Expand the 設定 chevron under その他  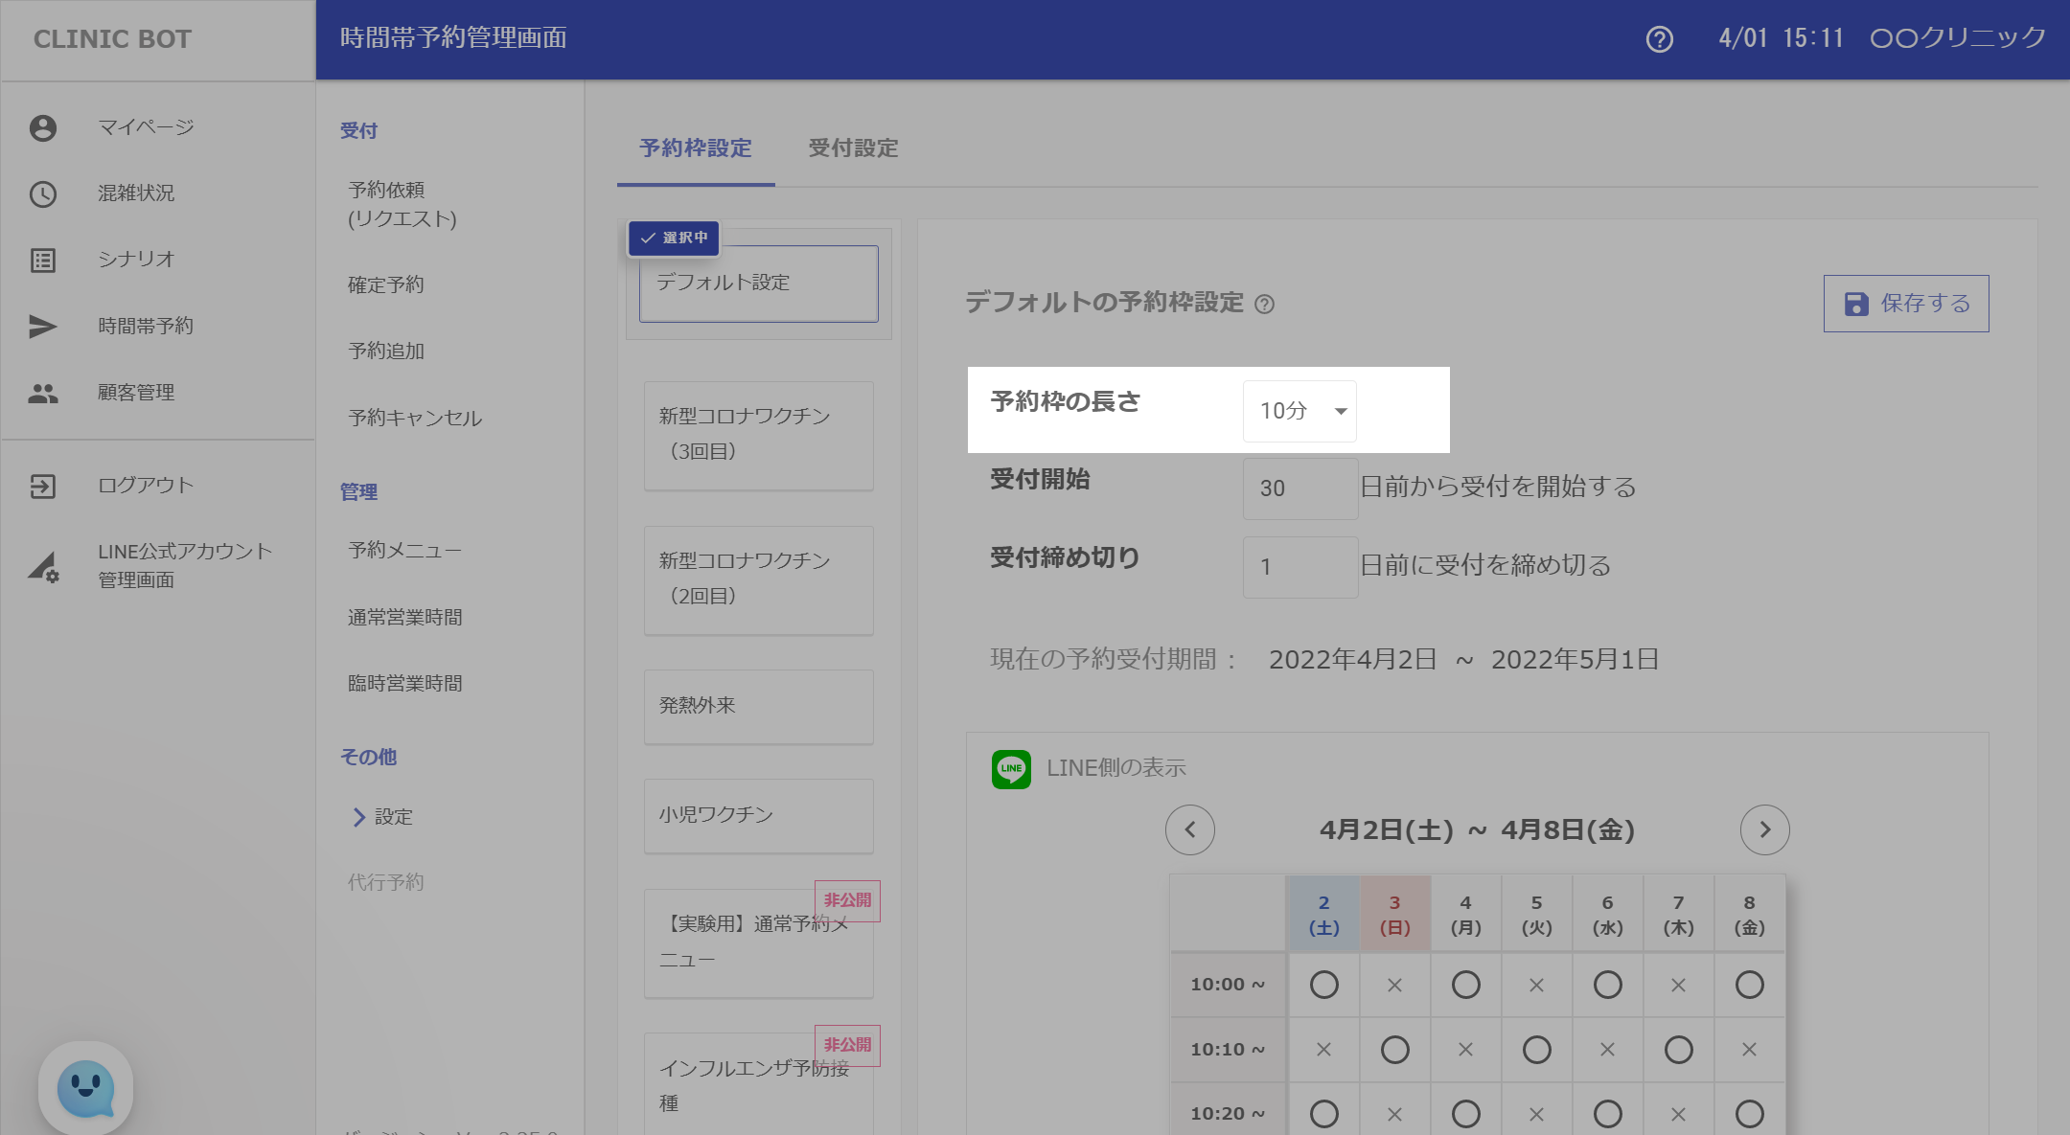point(359,817)
